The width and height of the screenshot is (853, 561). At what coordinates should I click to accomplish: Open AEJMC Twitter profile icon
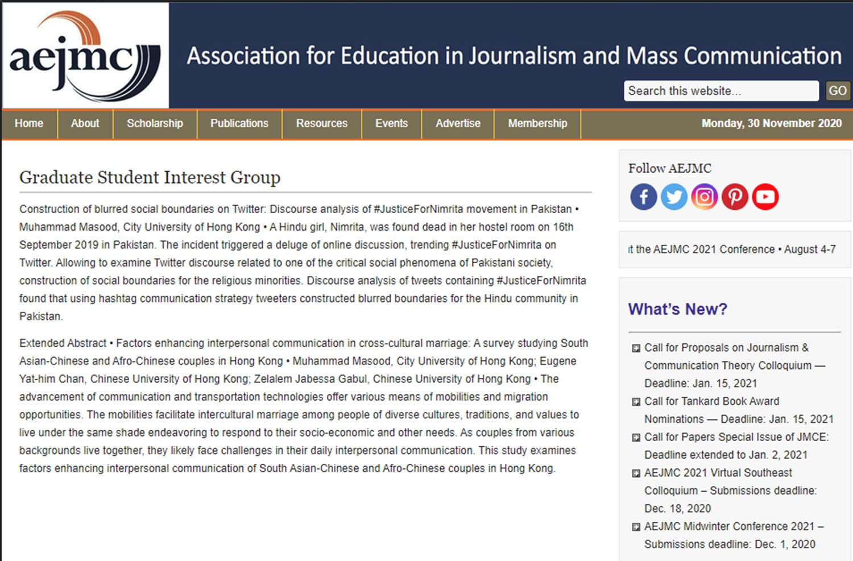click(x=674, y=197)
